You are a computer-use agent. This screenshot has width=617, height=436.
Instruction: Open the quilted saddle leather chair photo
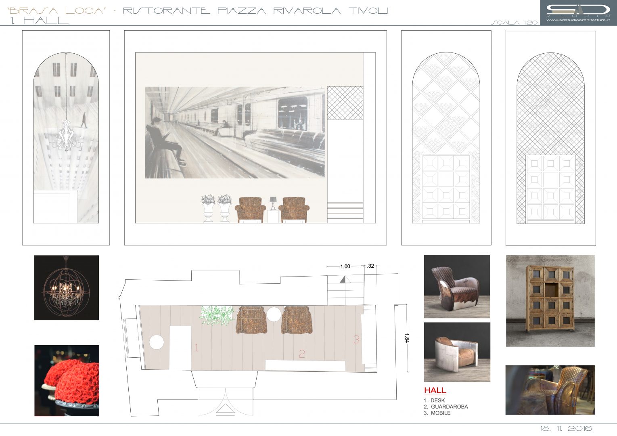pos(550,390)
